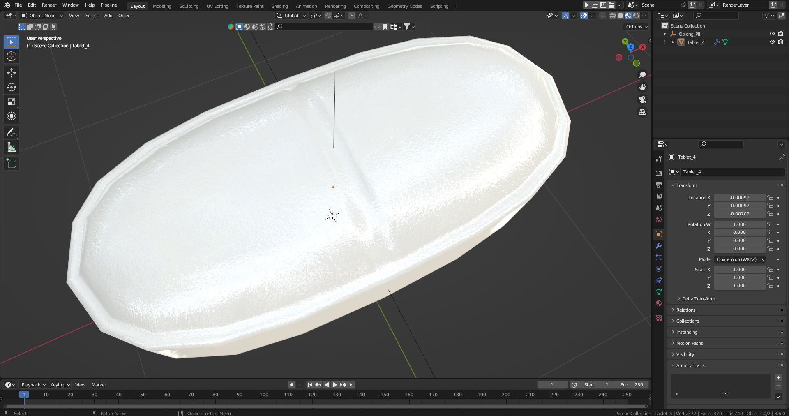789x416 pixels.
Task: Toggle X-ray display mode
Action: pyautogui.click(x=602, y=16)
